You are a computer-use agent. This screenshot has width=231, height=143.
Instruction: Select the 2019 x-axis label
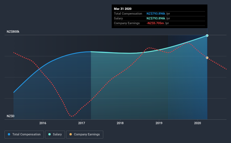click(x=159, y=123)
